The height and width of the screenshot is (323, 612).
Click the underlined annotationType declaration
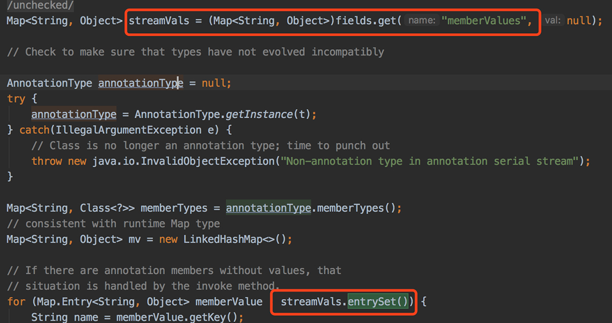pyautogui.click(x=140, y=83)
